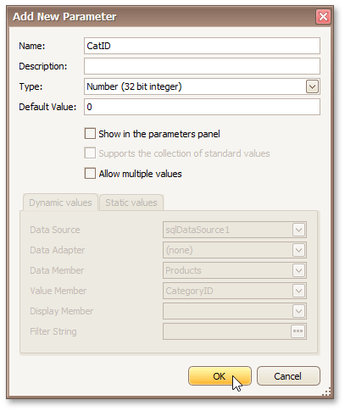Enable Show in the parameters panel

pos(90,134)
